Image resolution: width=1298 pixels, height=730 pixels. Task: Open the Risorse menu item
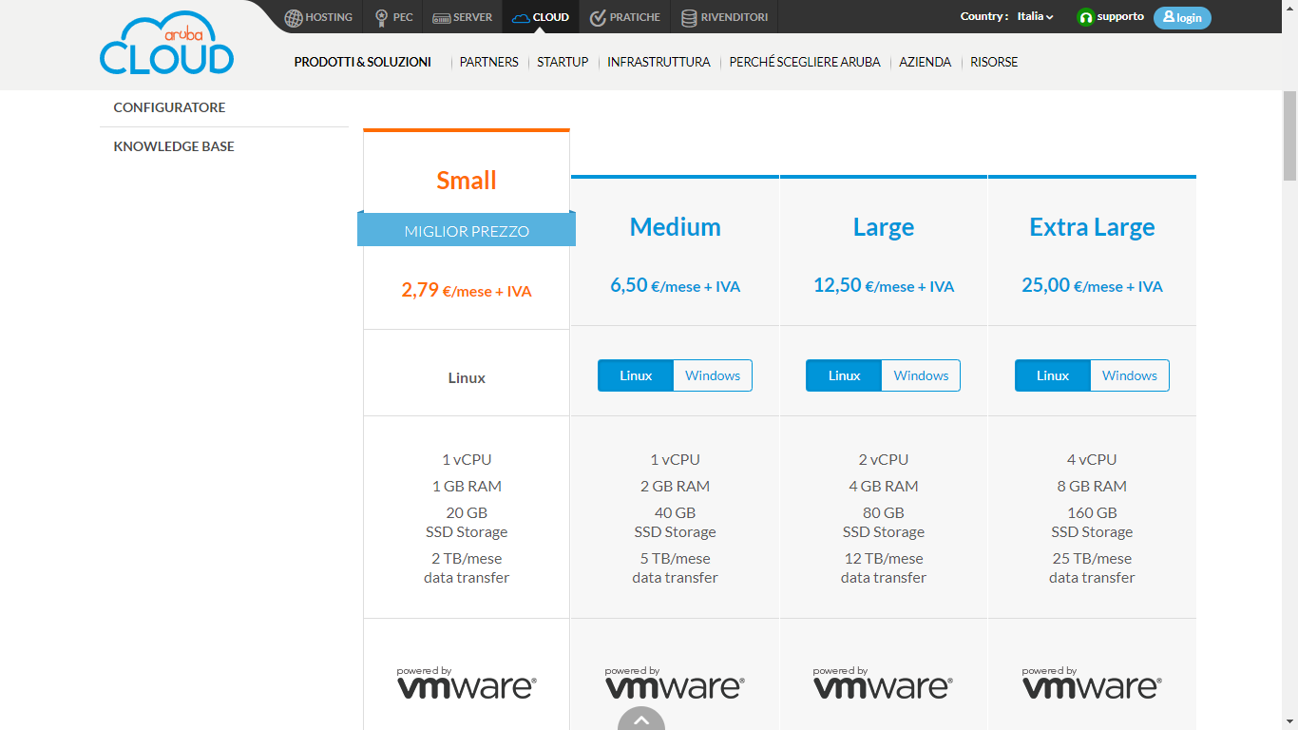(994, 62)
